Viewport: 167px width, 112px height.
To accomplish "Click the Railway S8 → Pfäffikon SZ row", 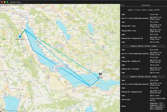I will (x=144, y=61).
